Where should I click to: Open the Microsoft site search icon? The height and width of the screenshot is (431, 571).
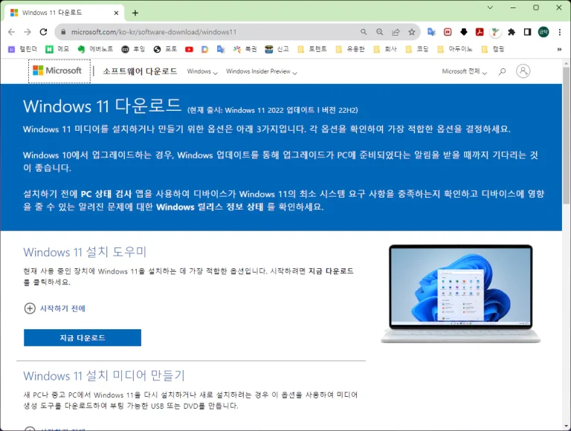pos(502,71)
